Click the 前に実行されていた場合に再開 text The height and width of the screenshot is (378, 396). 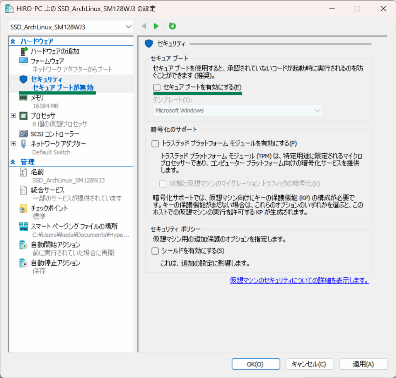[x=73, y=253]
